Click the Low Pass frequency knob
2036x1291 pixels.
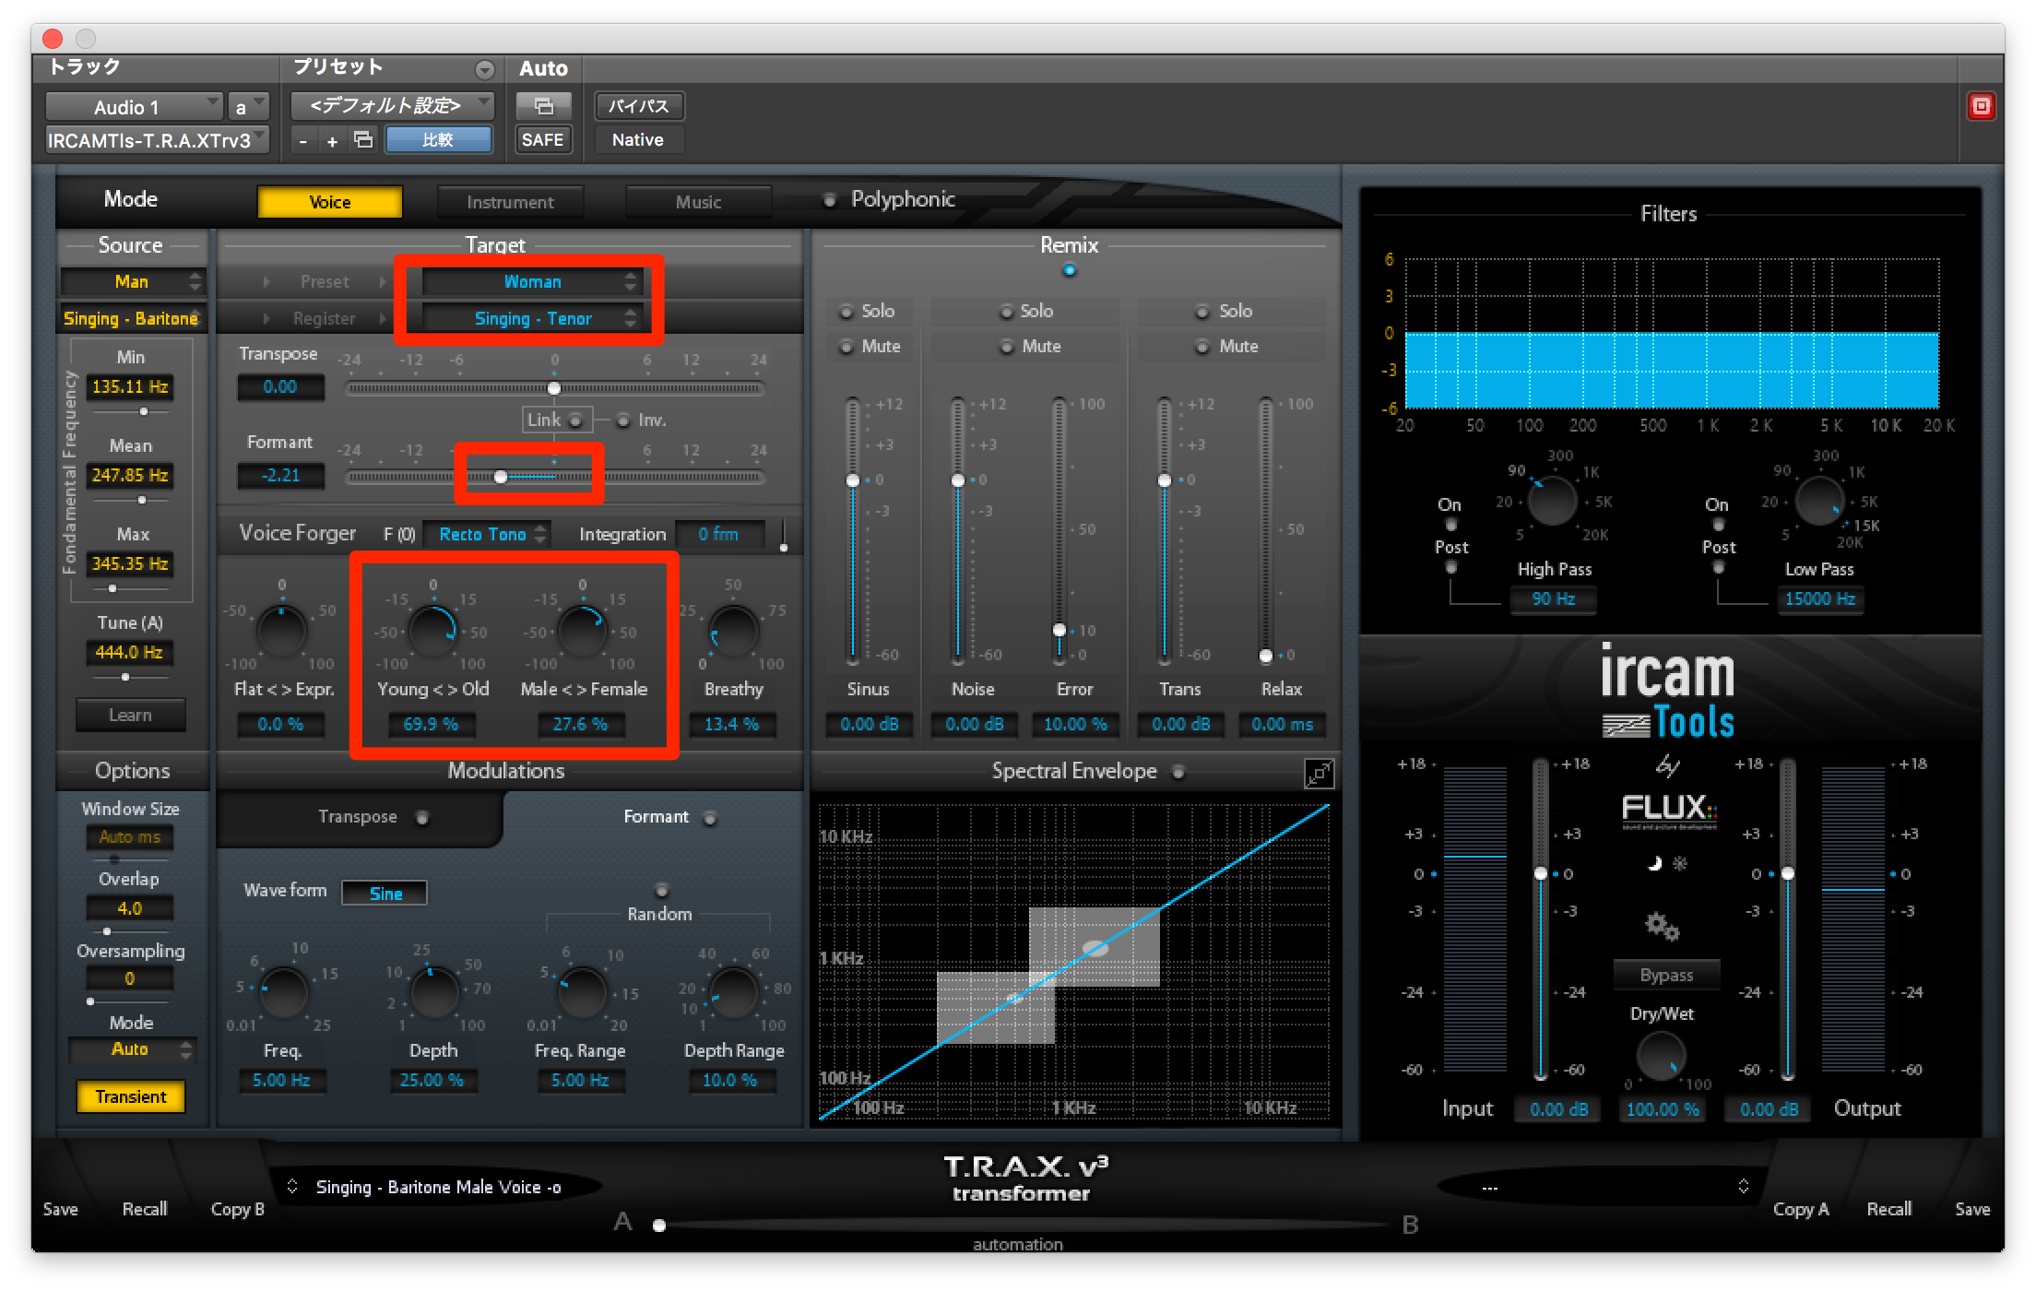pyautogui.click(x=1820, y=501)
